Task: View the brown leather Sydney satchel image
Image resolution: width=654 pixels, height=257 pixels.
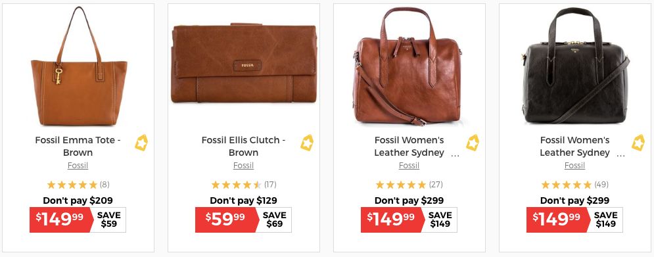Action: coord(408,66)
